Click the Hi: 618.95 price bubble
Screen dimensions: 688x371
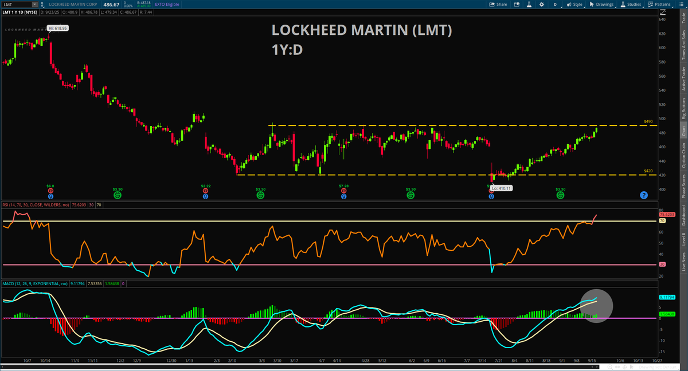58,27
